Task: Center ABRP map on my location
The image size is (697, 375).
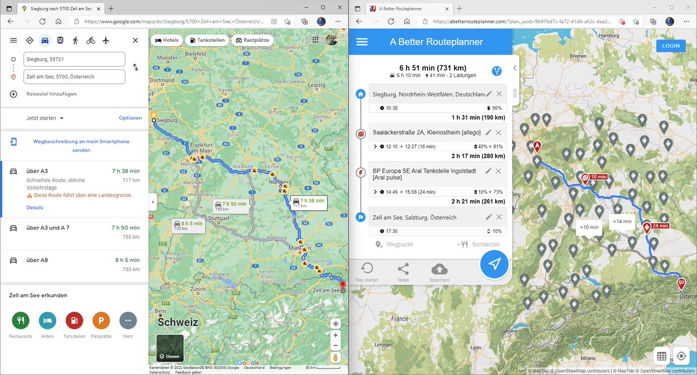Action: [x=681, y=356]
